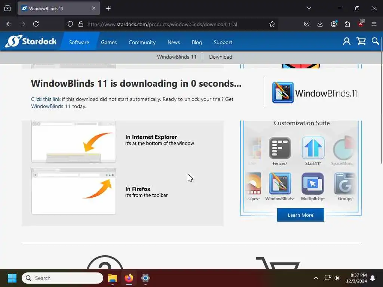Open File Explorer from the taskbar
Image resolution: width=383 pixels, height=287 pixels.
(113, 278)
